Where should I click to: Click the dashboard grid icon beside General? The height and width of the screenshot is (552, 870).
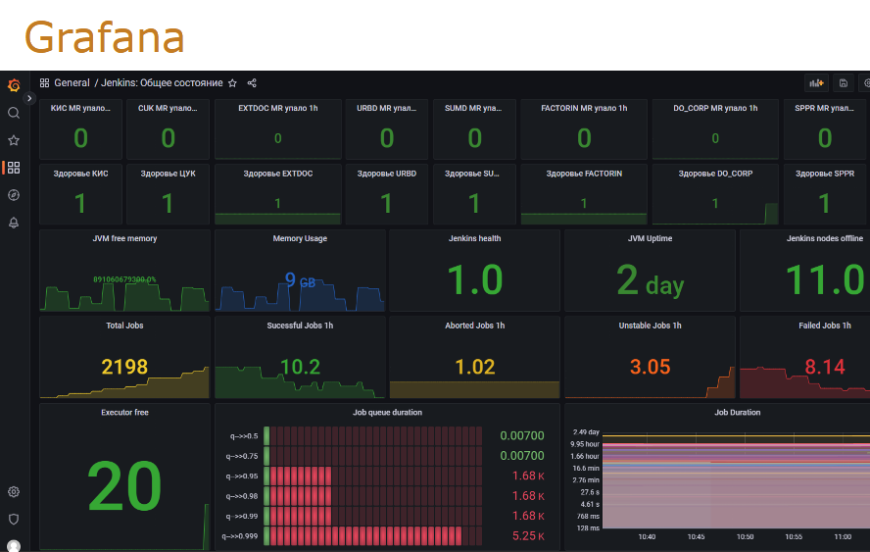[44, 82]
